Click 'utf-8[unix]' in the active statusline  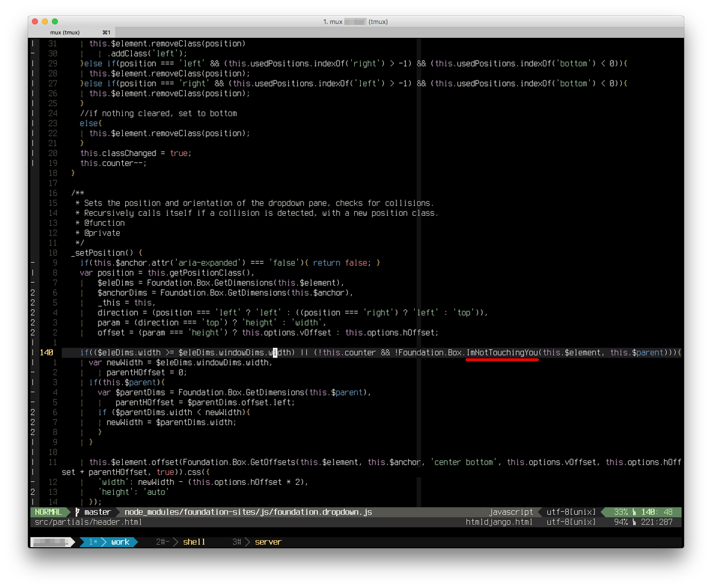pyautogui.click(x=571, y=512)
